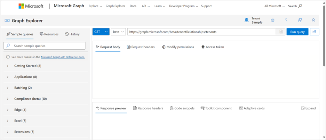Expand Applications (8) category
Image resolution: width=326 pixels, height=140 pixels.
[x=46, y=77]
